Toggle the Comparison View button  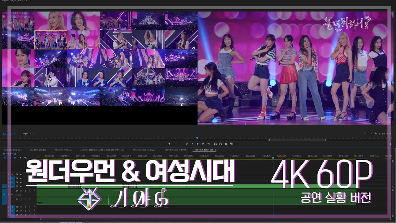(231, 144)
